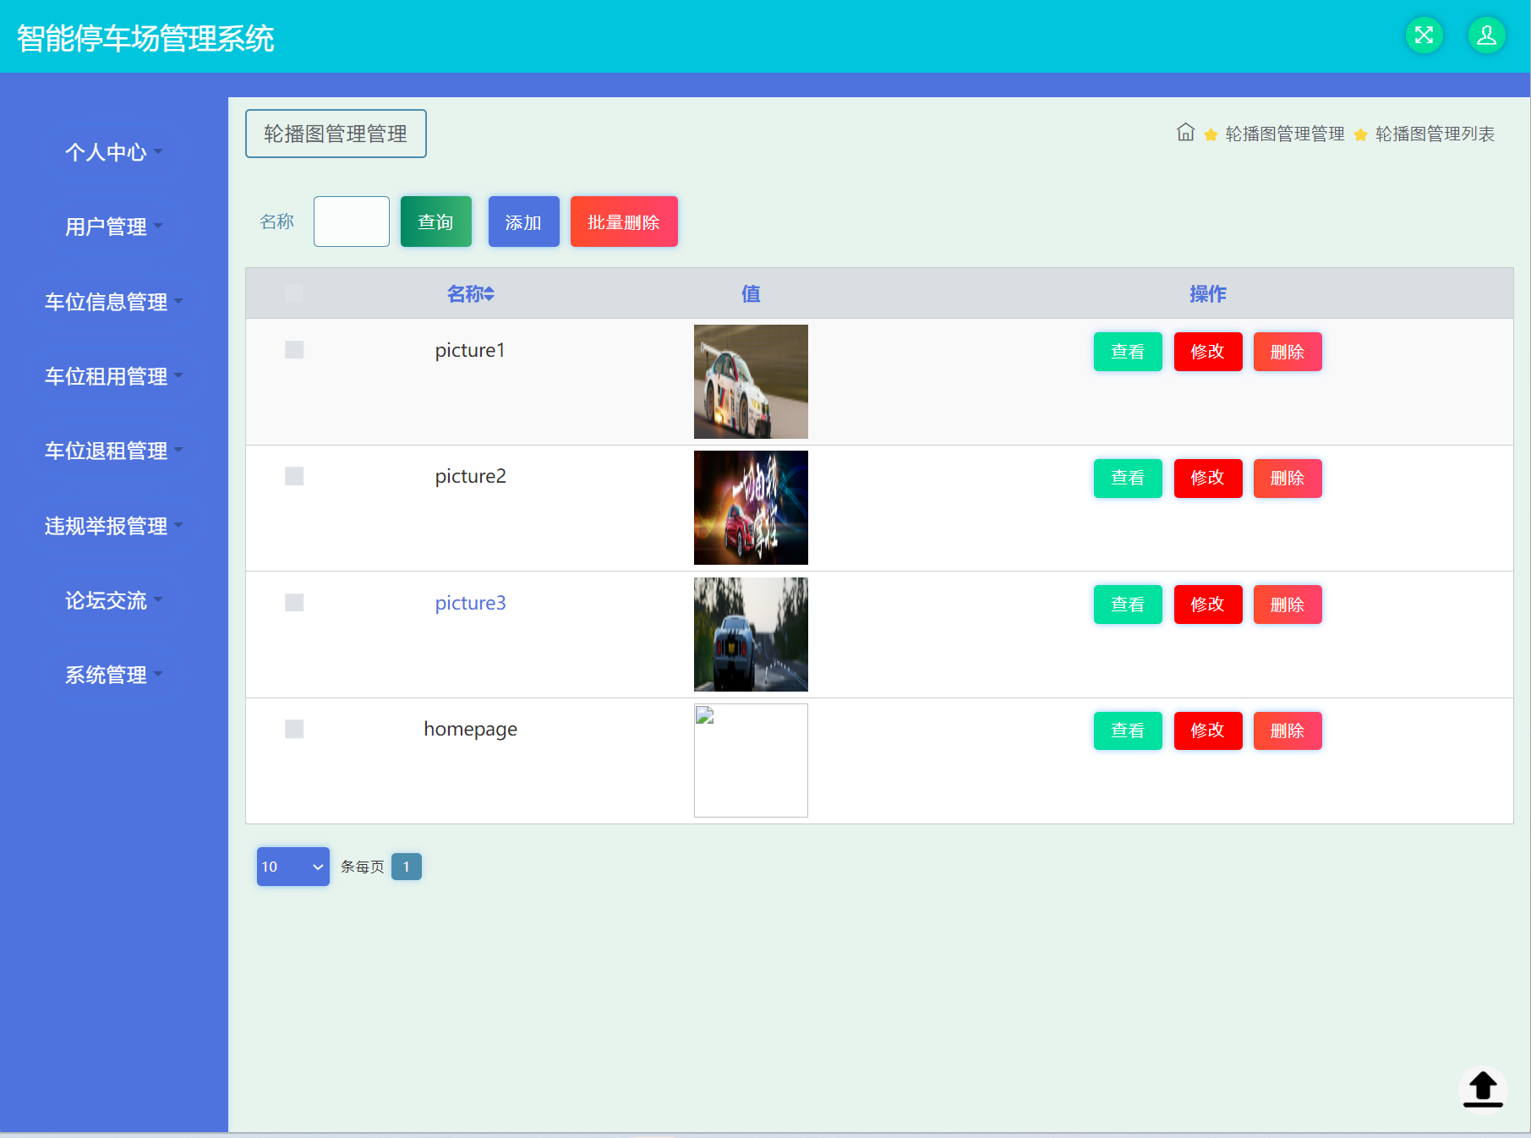The height and width of the screenshot is (1138, 1531).
Task: Click the 轮播图管理管理 page title tab
Action: [x=336, y=134]
